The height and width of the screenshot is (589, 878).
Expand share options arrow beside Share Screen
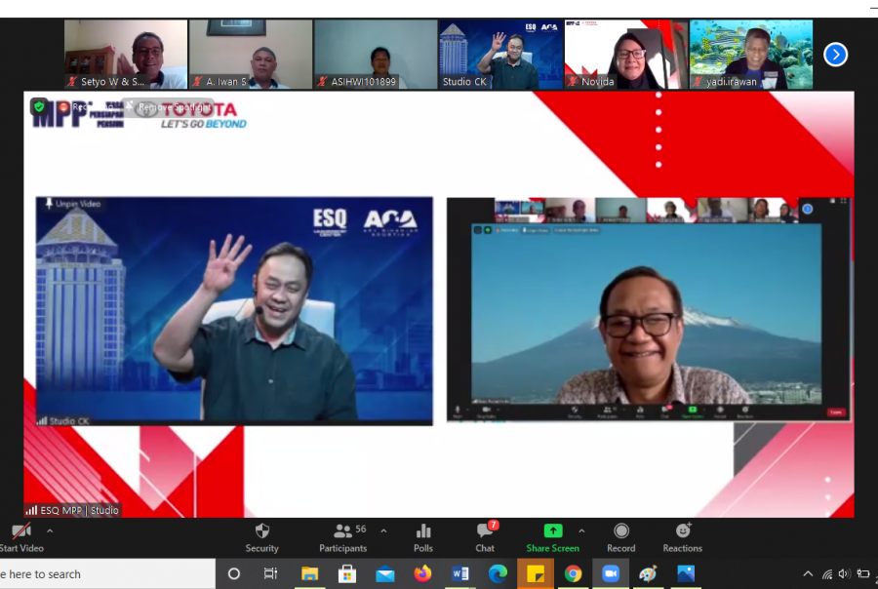(x=581, y=531)
